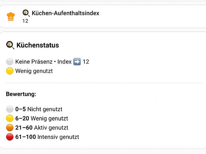This screenshot has height=154, width=206.
Task: Open the Küchen-Aufenthaltsindex entity row
Action: pos(103,16)
